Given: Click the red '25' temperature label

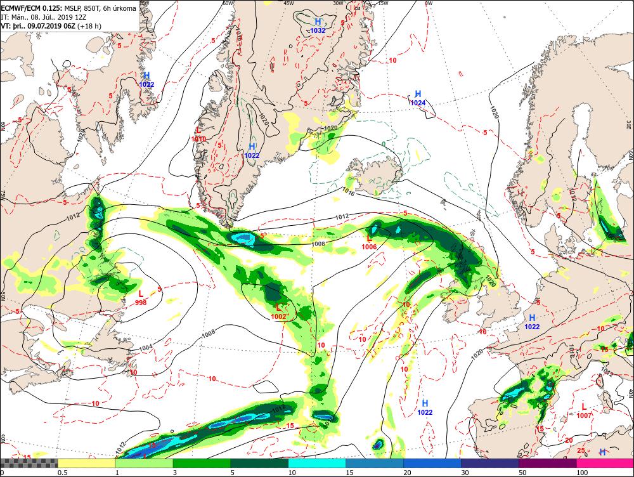Looking at the screenshot, I should point(581,450).
